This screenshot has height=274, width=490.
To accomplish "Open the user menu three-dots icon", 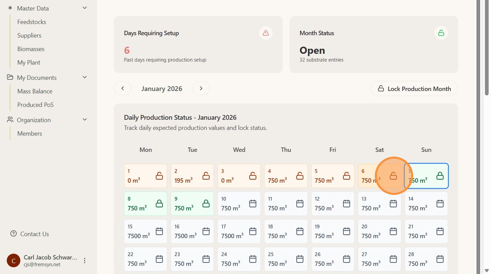I will [x=85, y=260].
